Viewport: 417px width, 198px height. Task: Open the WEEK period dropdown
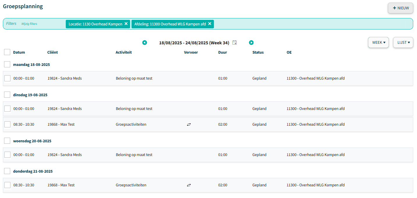[378, 43]
